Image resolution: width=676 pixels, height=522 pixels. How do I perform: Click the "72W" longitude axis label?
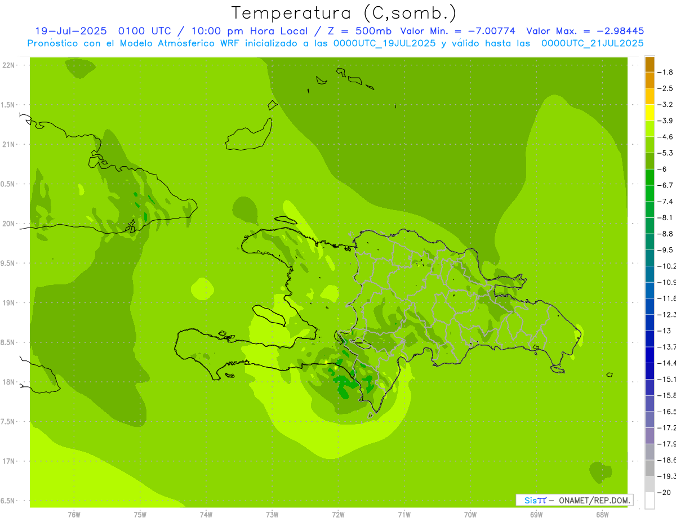click(x=338, y=515)
